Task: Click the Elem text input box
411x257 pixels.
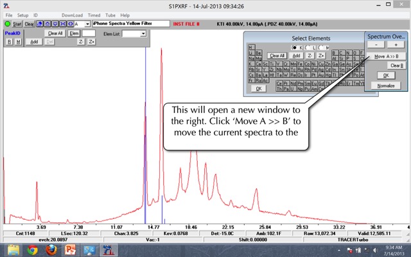Action: click(89, 33)
